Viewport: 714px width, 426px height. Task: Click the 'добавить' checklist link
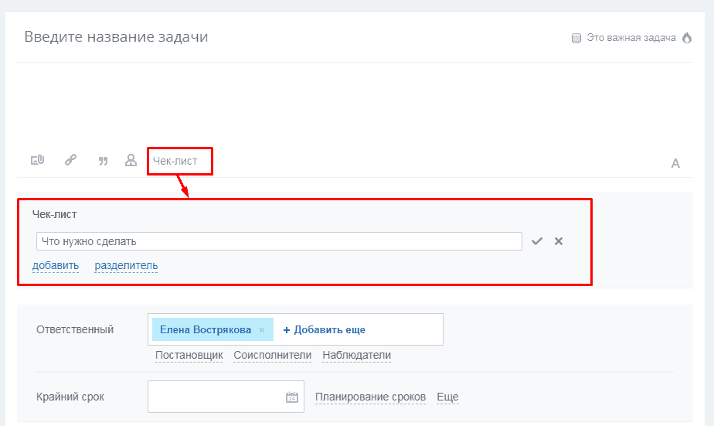tap(56, 266)
